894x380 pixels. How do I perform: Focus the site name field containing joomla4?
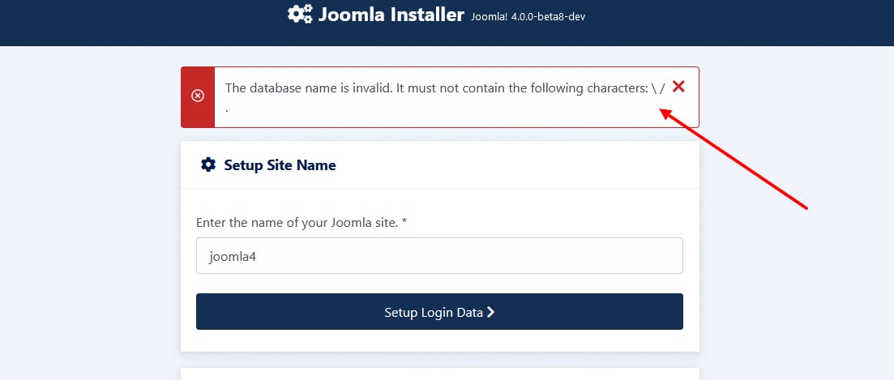coord(439,256)
